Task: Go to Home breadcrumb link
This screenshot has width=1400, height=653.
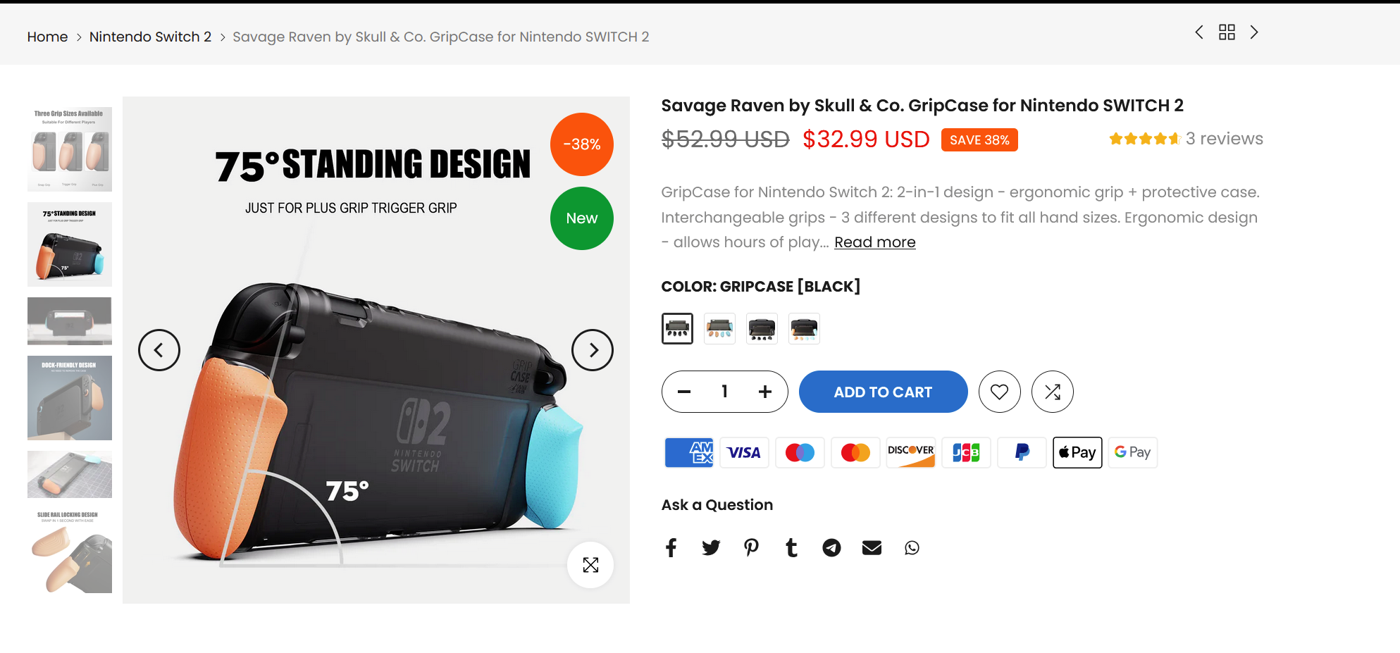Action: coord(47,37)
